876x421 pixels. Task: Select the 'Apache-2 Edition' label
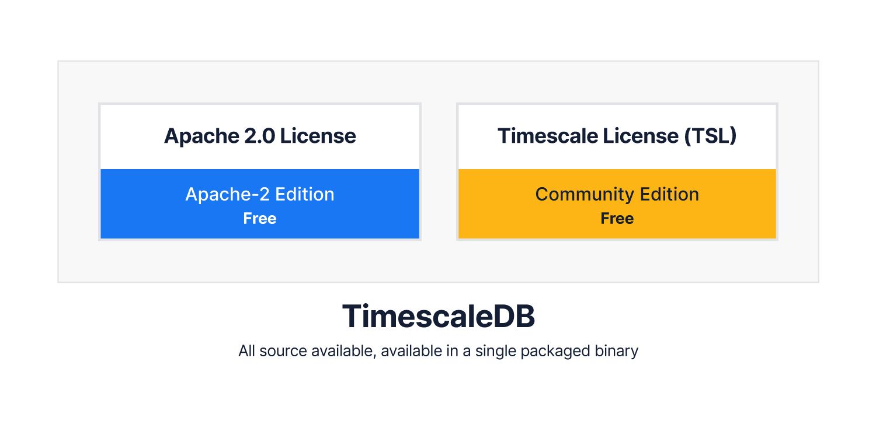[x=260, y=194]
